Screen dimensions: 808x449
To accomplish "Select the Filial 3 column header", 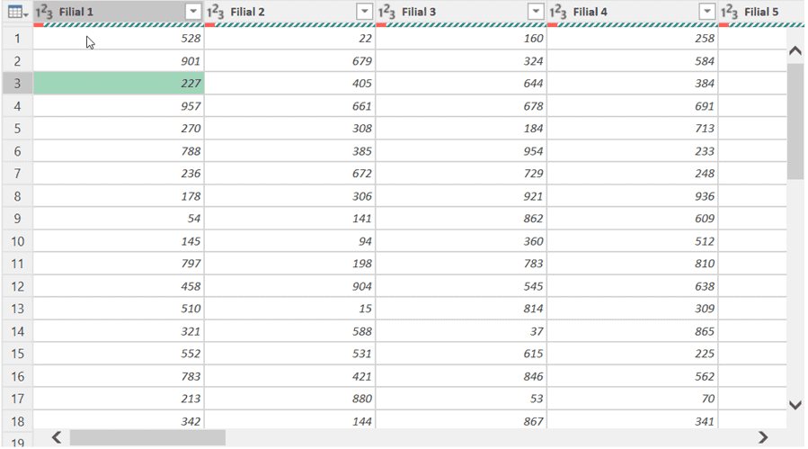I will click(461, 12).
